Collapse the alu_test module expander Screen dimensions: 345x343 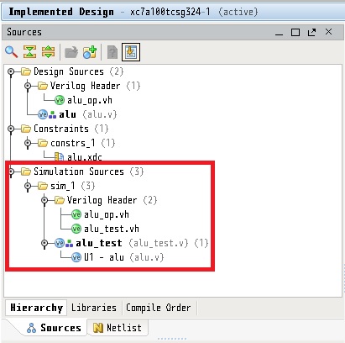click(44, 243)
